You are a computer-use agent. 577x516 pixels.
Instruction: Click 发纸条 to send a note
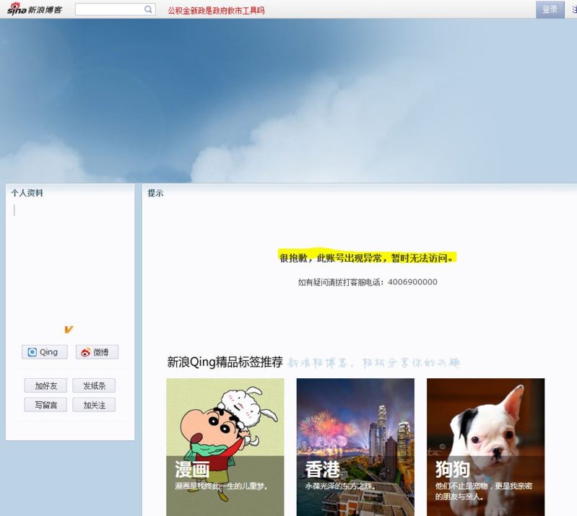pyautogui.click(x=94, y=385)
